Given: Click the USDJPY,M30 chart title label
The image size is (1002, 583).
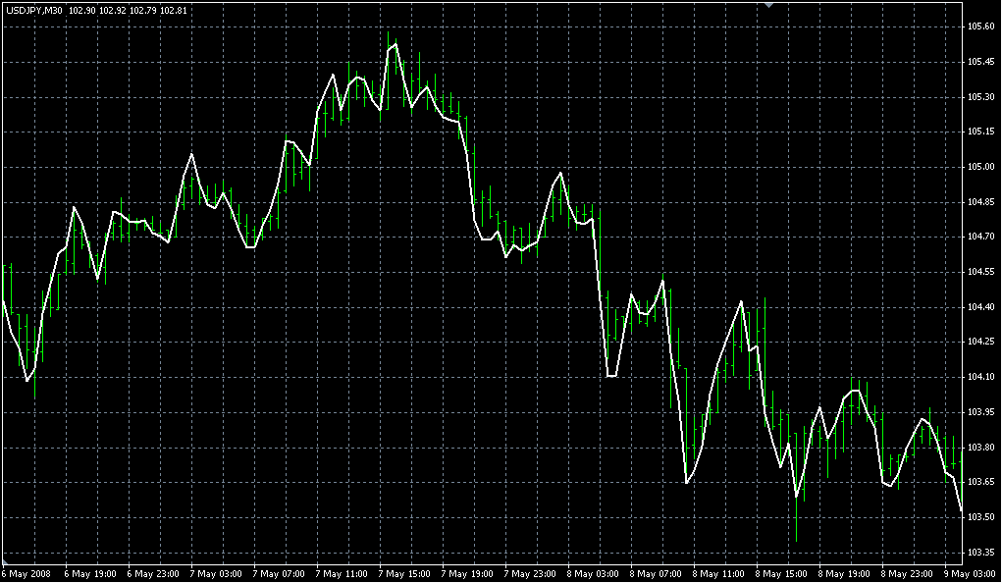Looking at the screenshot, I should click(34, 10).
